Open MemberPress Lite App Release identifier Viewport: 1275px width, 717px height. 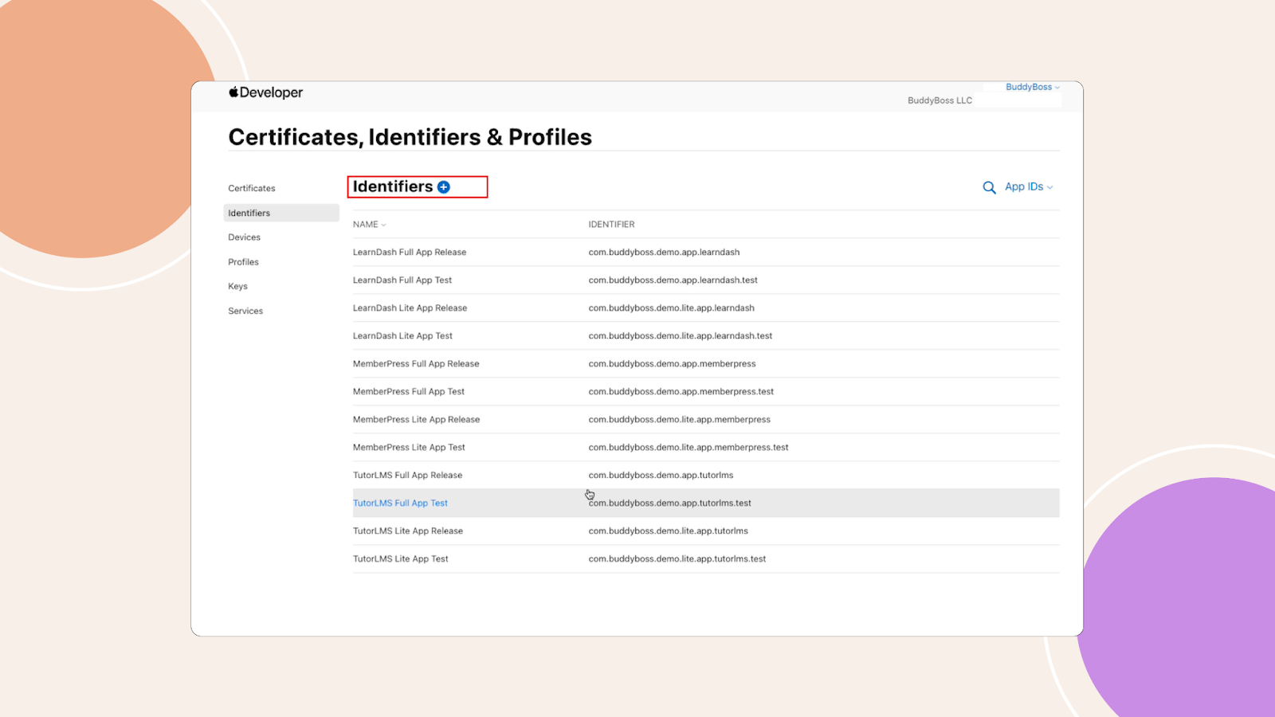pyautogui.click(x=417, y=420)
